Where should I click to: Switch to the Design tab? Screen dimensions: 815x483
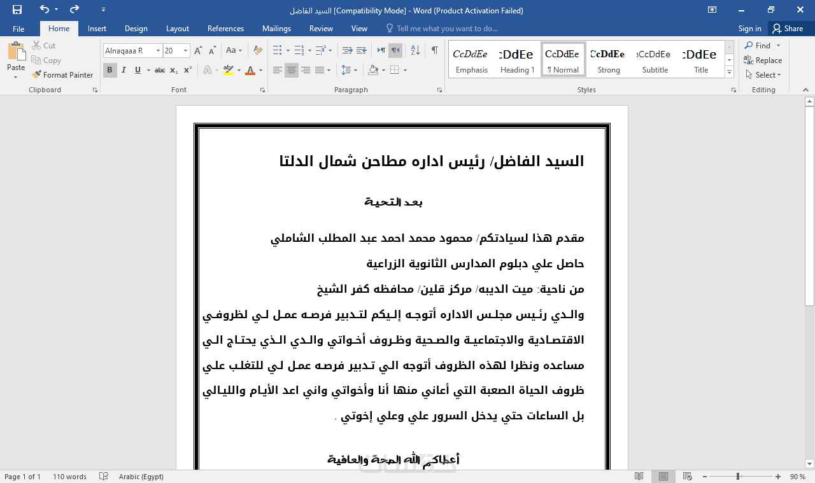[136, 29]
